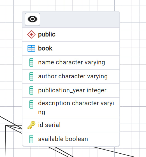
Task: Click the description column icon
Action: pyautogui.click(x=31, y=104)
